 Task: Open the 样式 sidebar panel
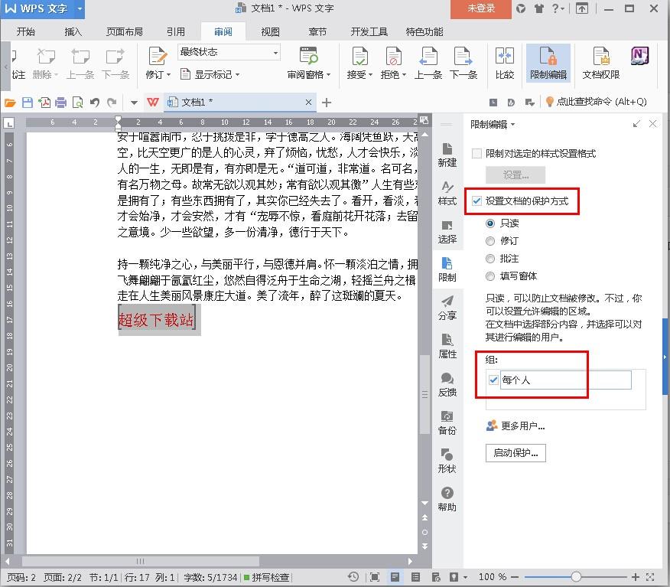(447, 192)
